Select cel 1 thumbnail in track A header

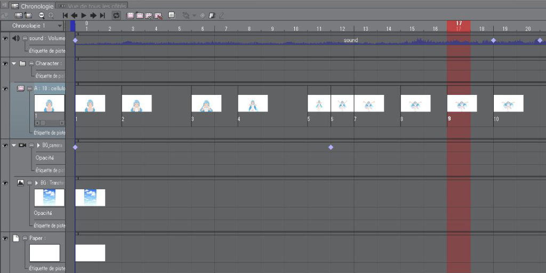coord(50,103)
